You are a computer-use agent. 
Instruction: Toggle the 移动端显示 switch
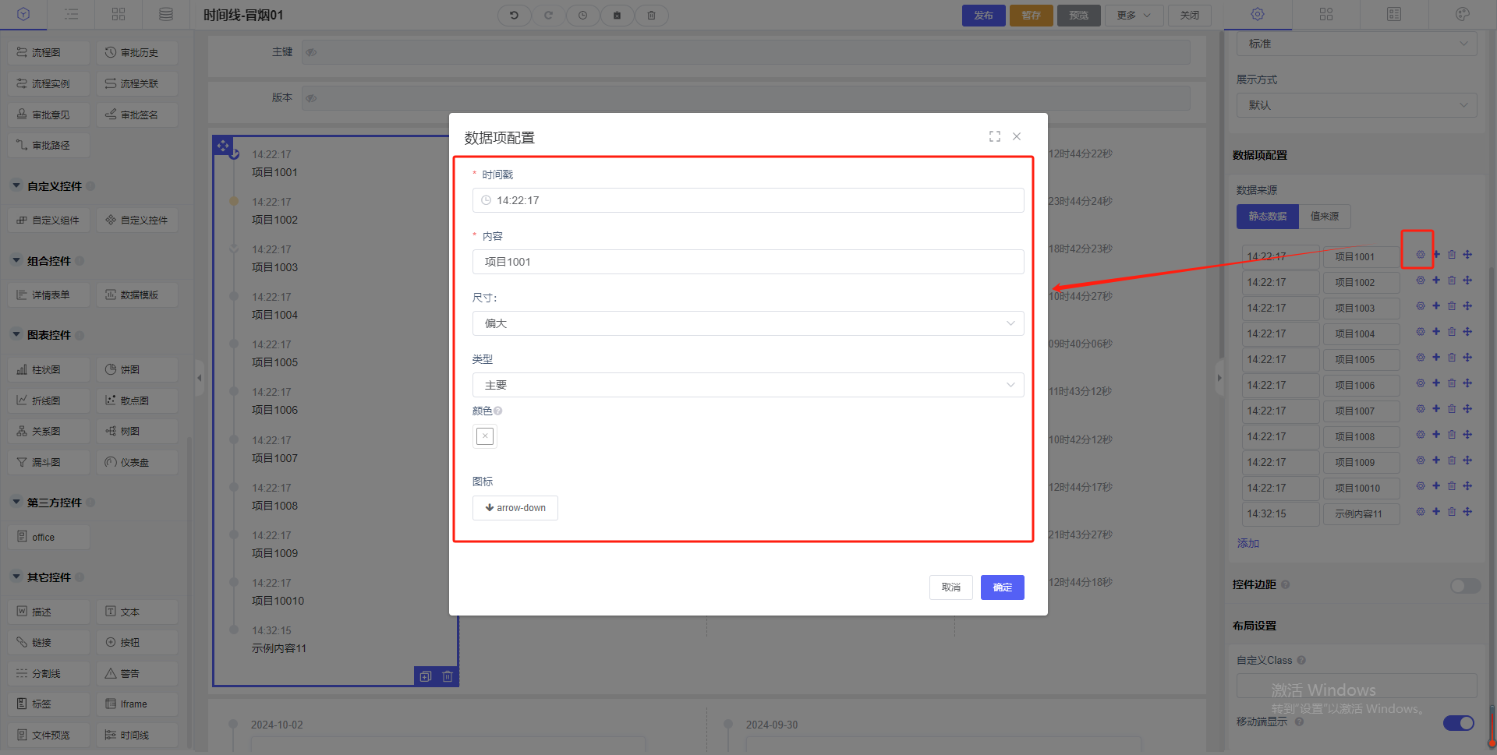click(x=1458, y=722)
